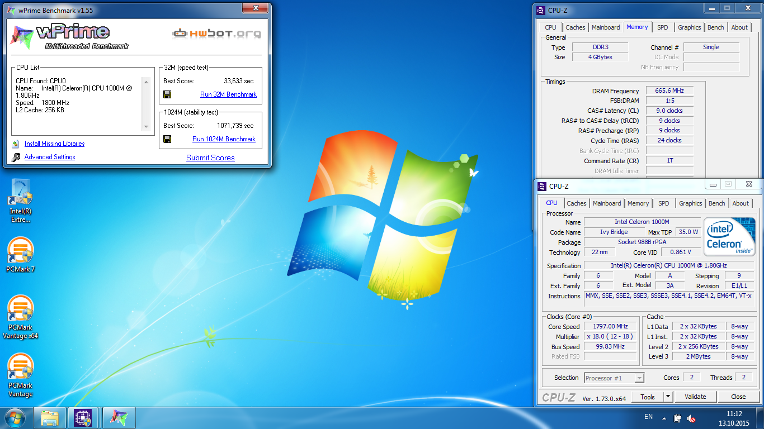Click the Max TDP 35.0 W value

pyautogui.click(x=688, y=232)
